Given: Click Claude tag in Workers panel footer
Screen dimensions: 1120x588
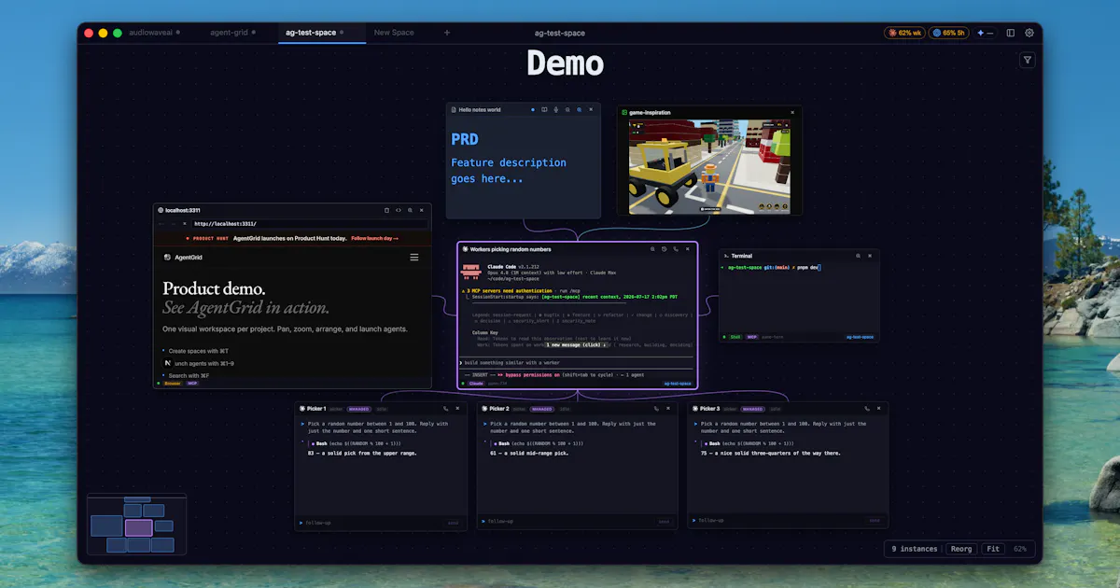Looking at the screenshot, I should (x=476, y=383).
